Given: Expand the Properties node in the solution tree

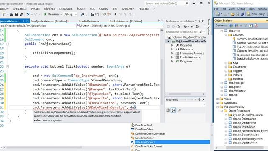Looking at the screenshot, I should point(172,45).
